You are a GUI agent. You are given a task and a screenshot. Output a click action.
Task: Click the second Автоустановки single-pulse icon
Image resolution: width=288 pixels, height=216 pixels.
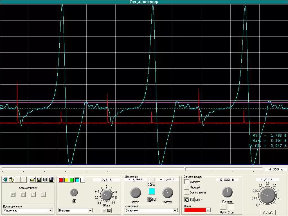(23, 194)
